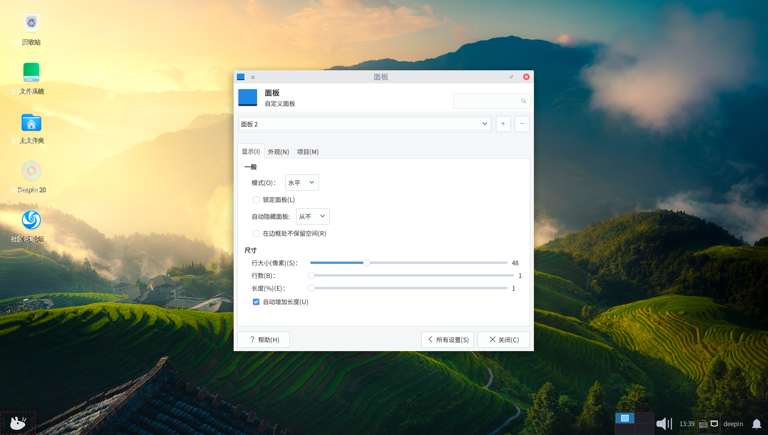Open the notification bell in the panel
Image resolution: width=768 pixels, height=435 pixels.
tap(757, 424)
